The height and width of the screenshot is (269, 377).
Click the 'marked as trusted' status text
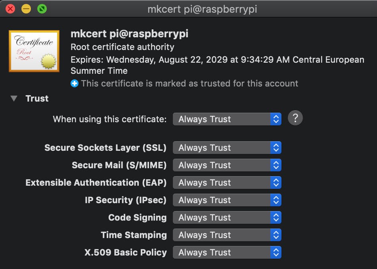point(189,84)
